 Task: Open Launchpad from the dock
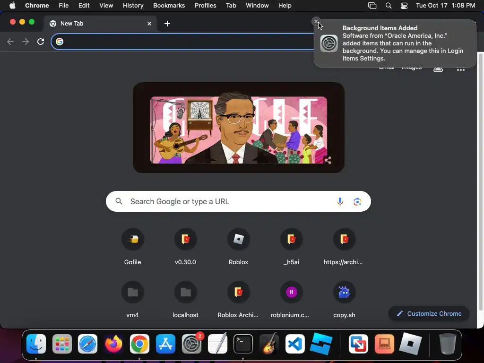(x=62, y=344)
